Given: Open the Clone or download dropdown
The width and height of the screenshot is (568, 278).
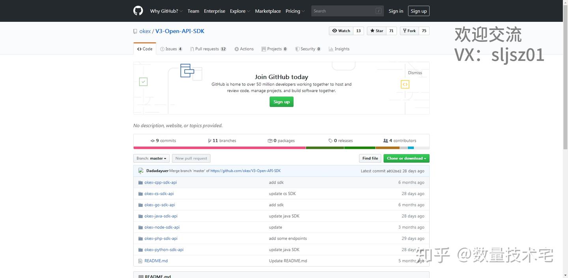Looking at the screenshot, I should point(406,158).
